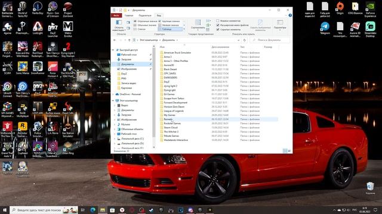Viewport: 382px width, 214px height.
Task: Select the Корзина recycle bin icon
Action: [x=370, y=188]
